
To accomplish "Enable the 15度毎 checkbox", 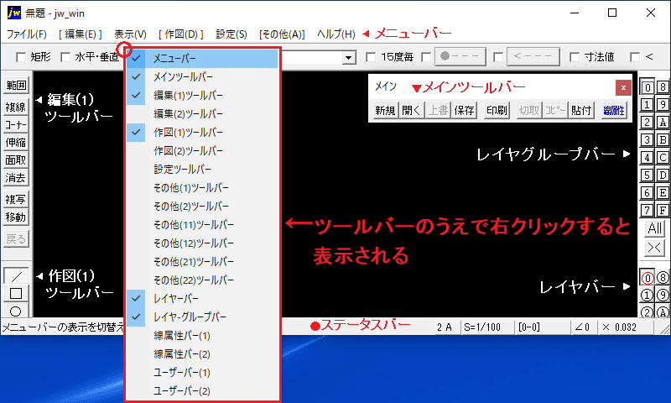I will tap(371, 57).
